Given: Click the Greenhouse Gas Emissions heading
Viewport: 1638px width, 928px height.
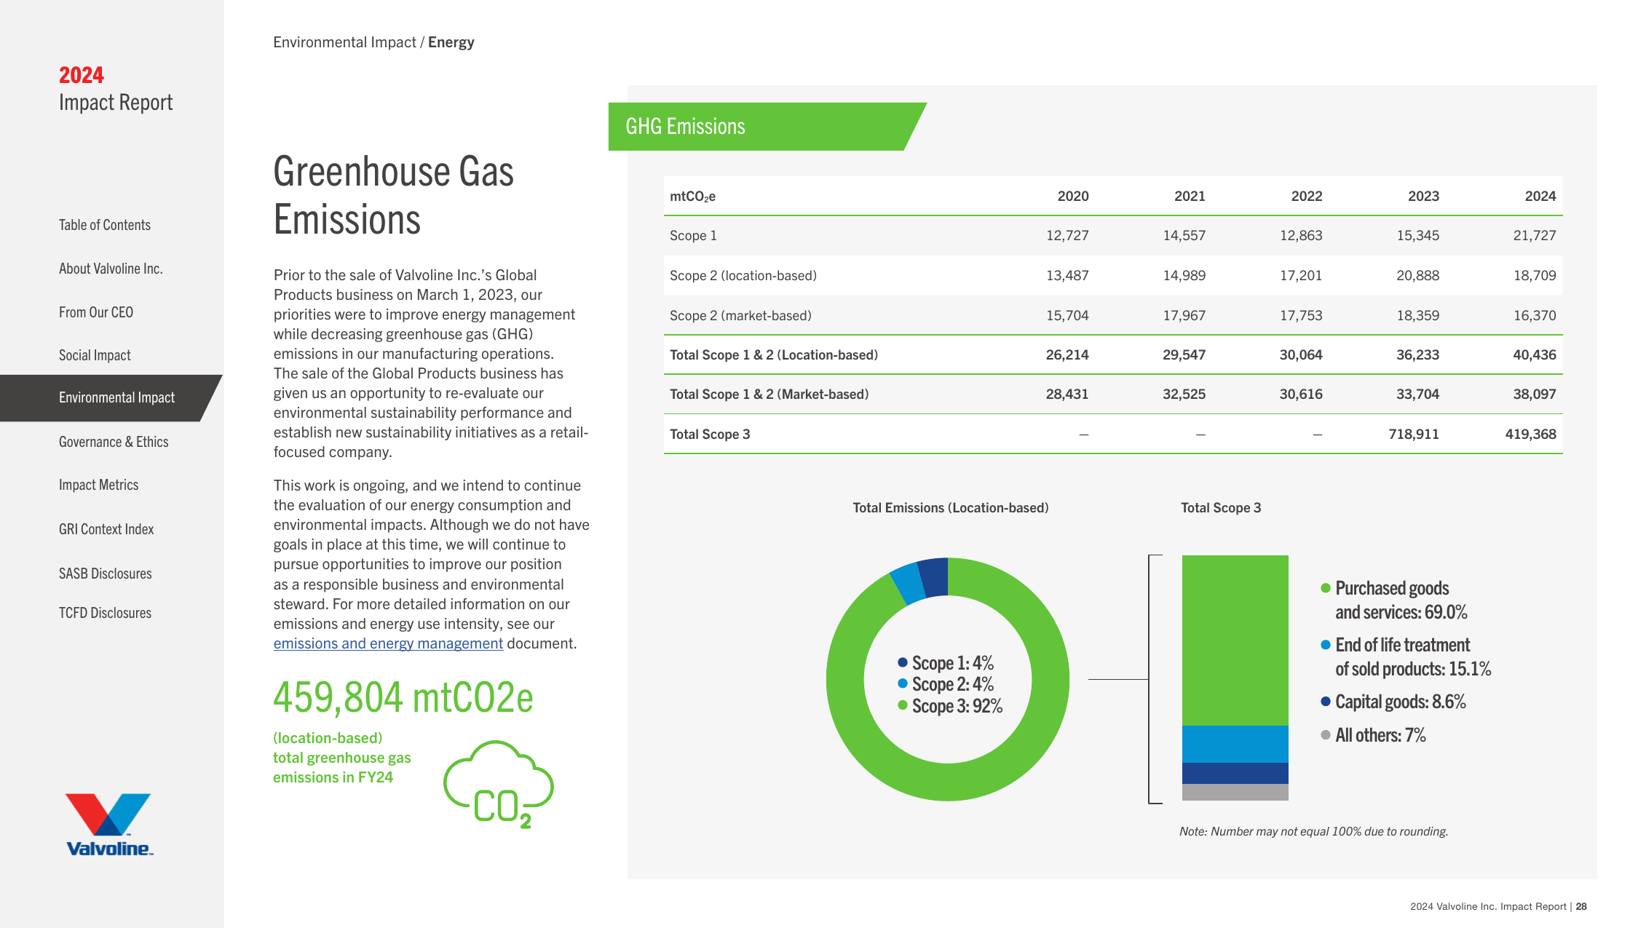Looking at the screenshot, I should pyautogui.click(x=394, y=195).
